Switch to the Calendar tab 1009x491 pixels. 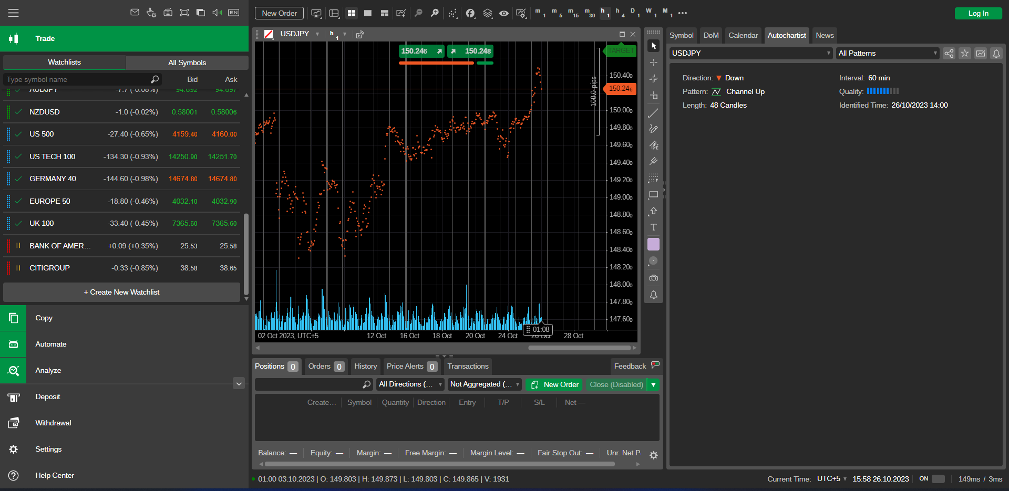pos(743,35)
